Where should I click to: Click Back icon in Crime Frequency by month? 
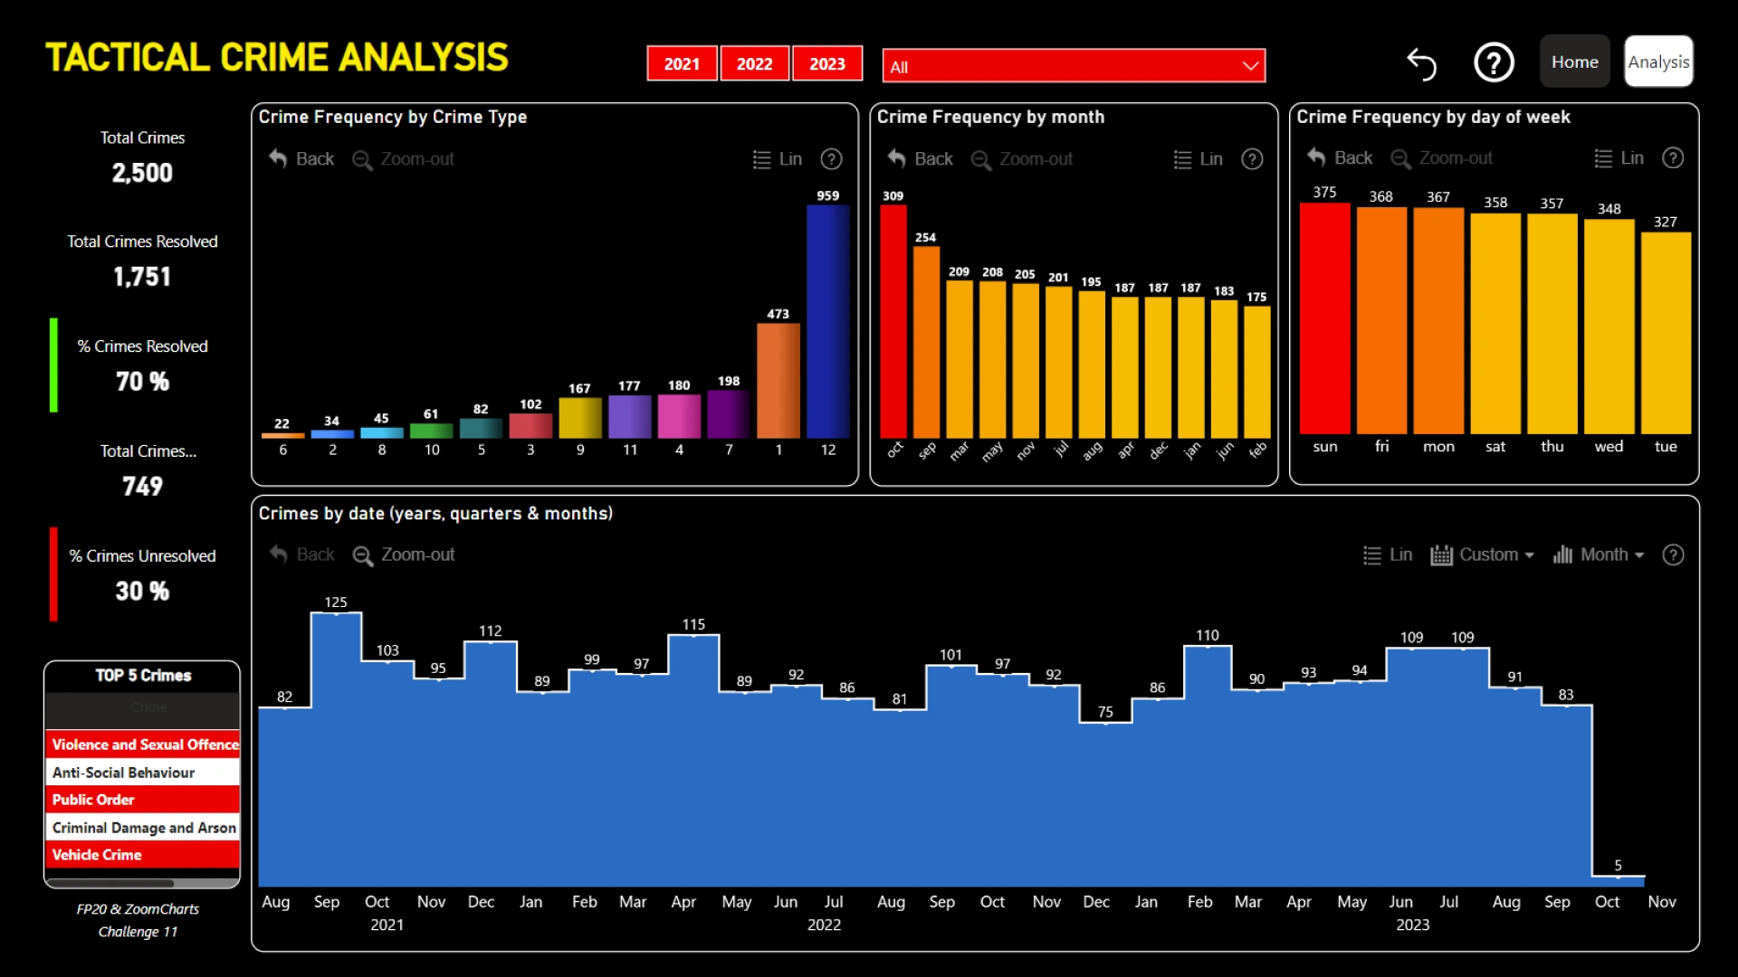(x=921, y=159)
